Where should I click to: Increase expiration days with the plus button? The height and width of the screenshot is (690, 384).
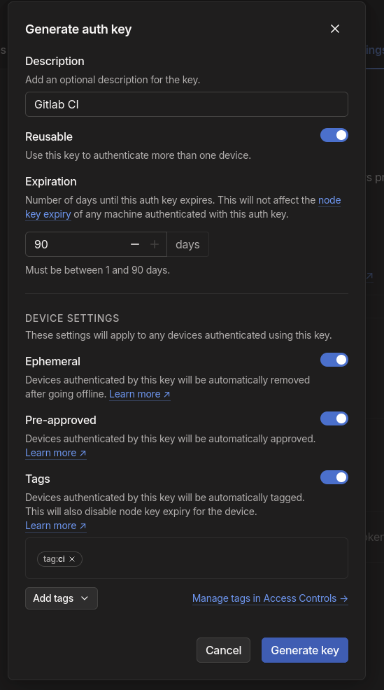click(x=155, y=244)
